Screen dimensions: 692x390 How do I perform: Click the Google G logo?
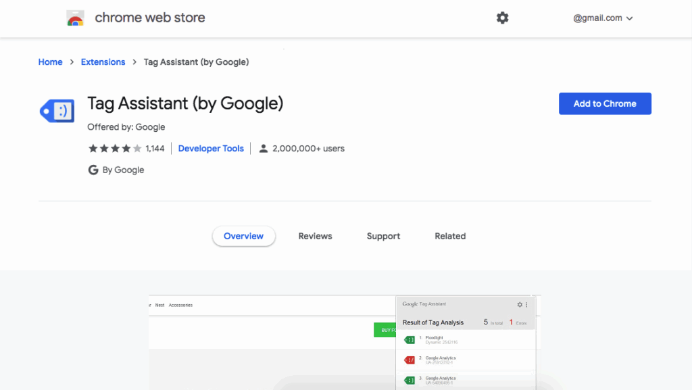point(93,170)
